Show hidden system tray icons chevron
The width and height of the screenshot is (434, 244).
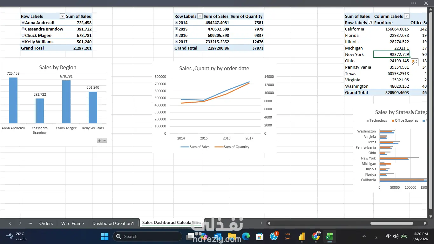[364, 236]
